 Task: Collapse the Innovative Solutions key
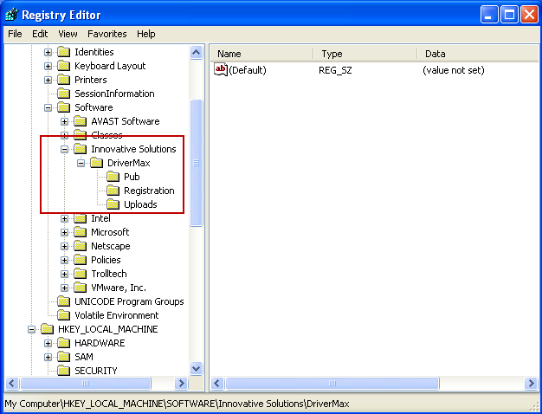coord(64,149)
